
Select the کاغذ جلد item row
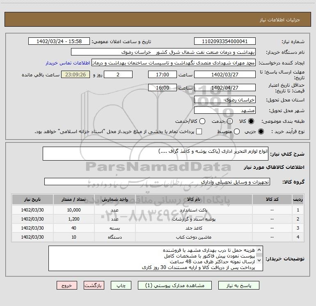(x=158, y=228)
